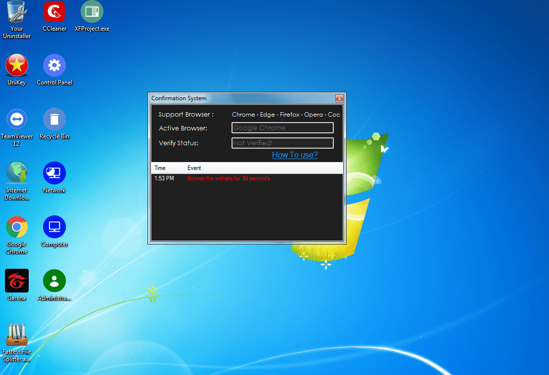Select the Recycle Bin desktop icon

point(54,124)
